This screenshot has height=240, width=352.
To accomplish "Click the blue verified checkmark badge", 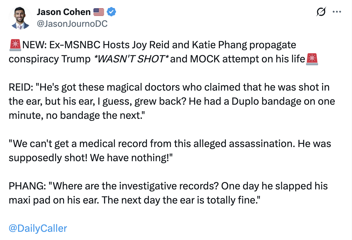I will click(x=111, y=12).
